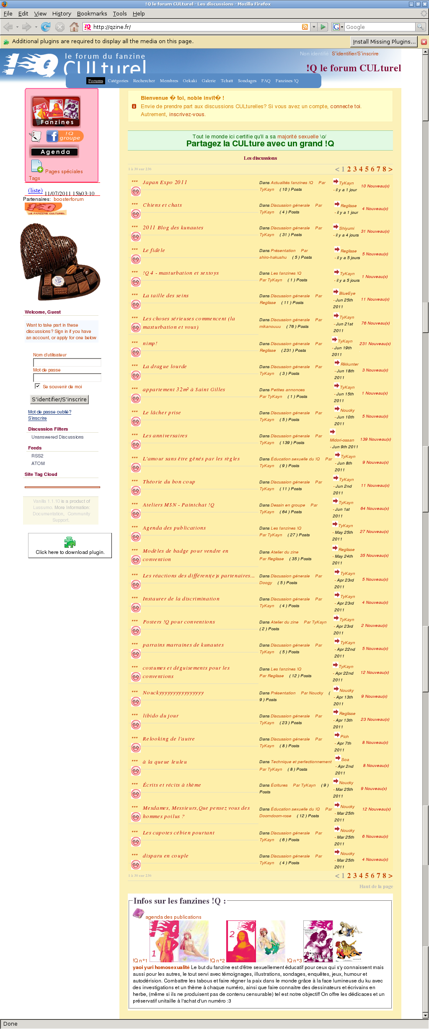Click the red arrow before Soa in à la queue leuleu row

point(338,758)
